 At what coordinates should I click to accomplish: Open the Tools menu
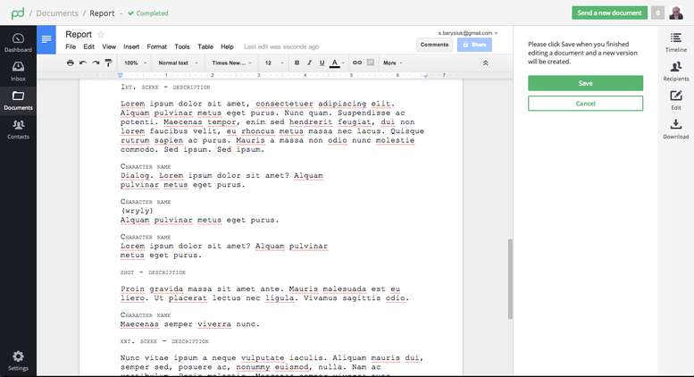click(x=182, y=46)
